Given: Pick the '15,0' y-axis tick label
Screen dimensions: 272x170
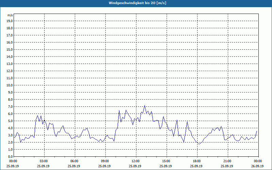Looking at the screenshot, I should click(x=10, y=49).
